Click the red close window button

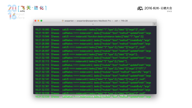pos(35,21)
